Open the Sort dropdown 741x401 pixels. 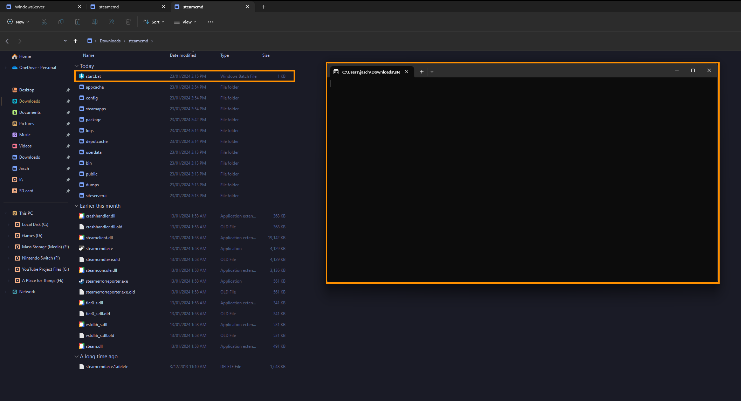click(153, 22)
